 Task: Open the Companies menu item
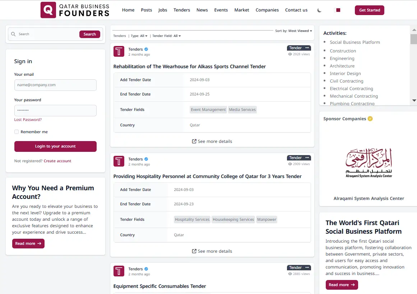coord(267,10)
